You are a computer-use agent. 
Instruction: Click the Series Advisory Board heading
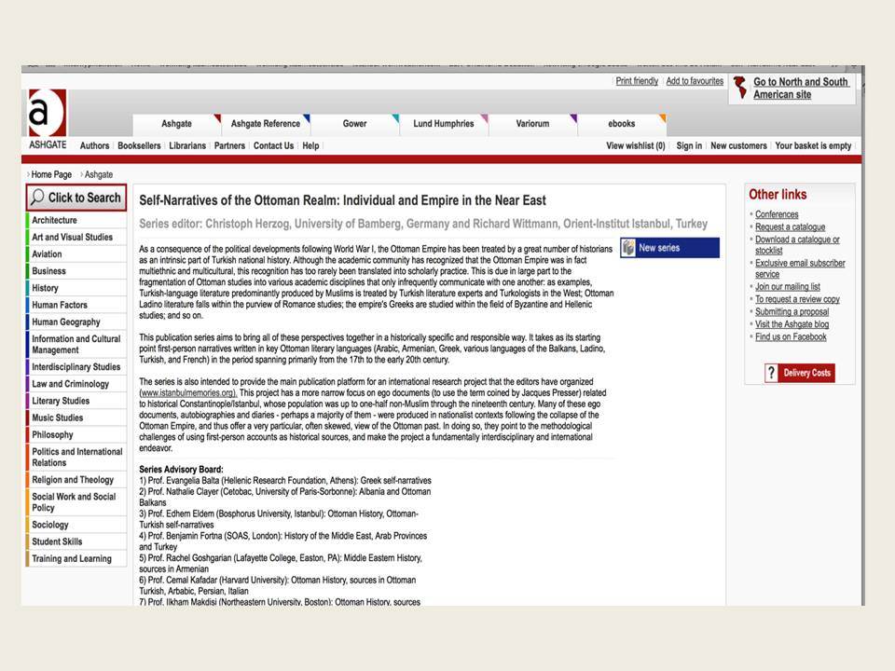[181, 470]
